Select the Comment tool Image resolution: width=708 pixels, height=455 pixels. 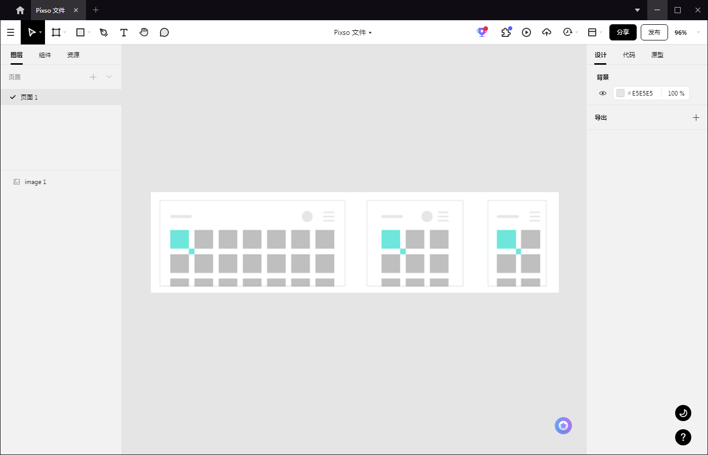[164, 32]
